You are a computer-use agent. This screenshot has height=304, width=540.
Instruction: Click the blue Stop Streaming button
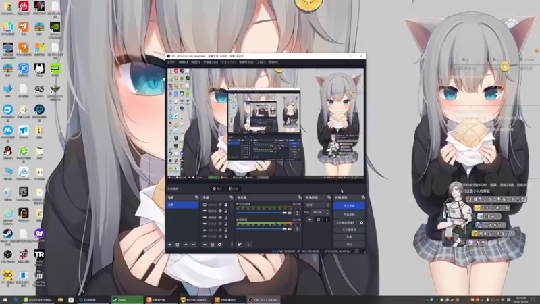click(349, 206)
